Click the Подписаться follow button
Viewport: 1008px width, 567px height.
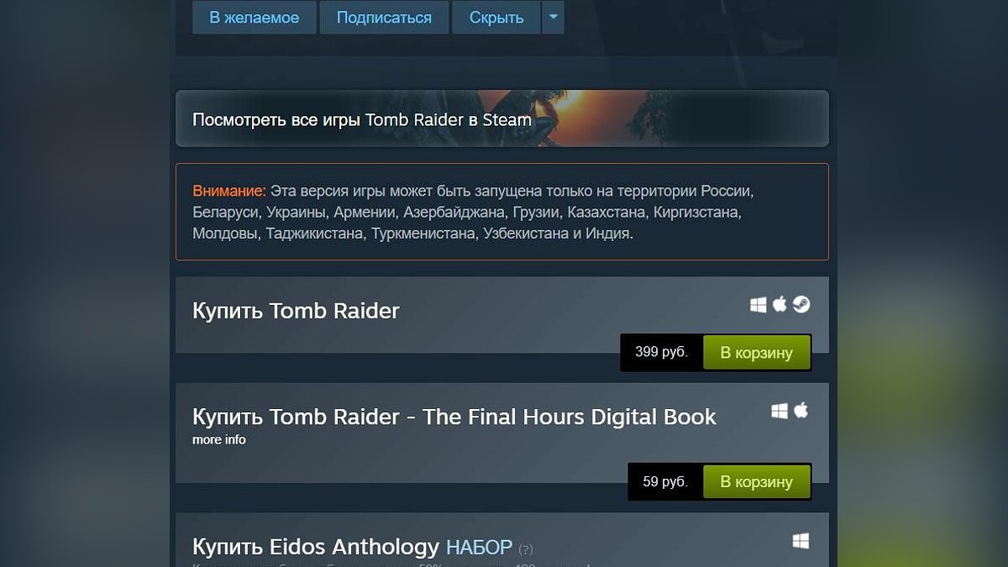(x=384, y=17)
